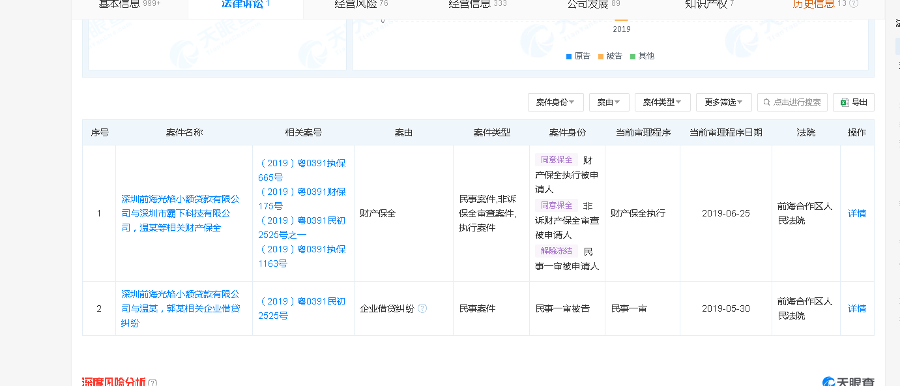Click the magnifier icon in the search box
The height and width of the screenshot is (386, 900).
click(766, 102)
